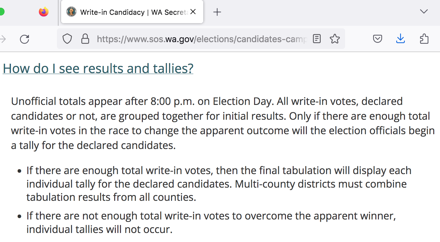The height and width of the screenshot is (242, 440).
Task: Save the page to Pocket
Action: [377, 39]
